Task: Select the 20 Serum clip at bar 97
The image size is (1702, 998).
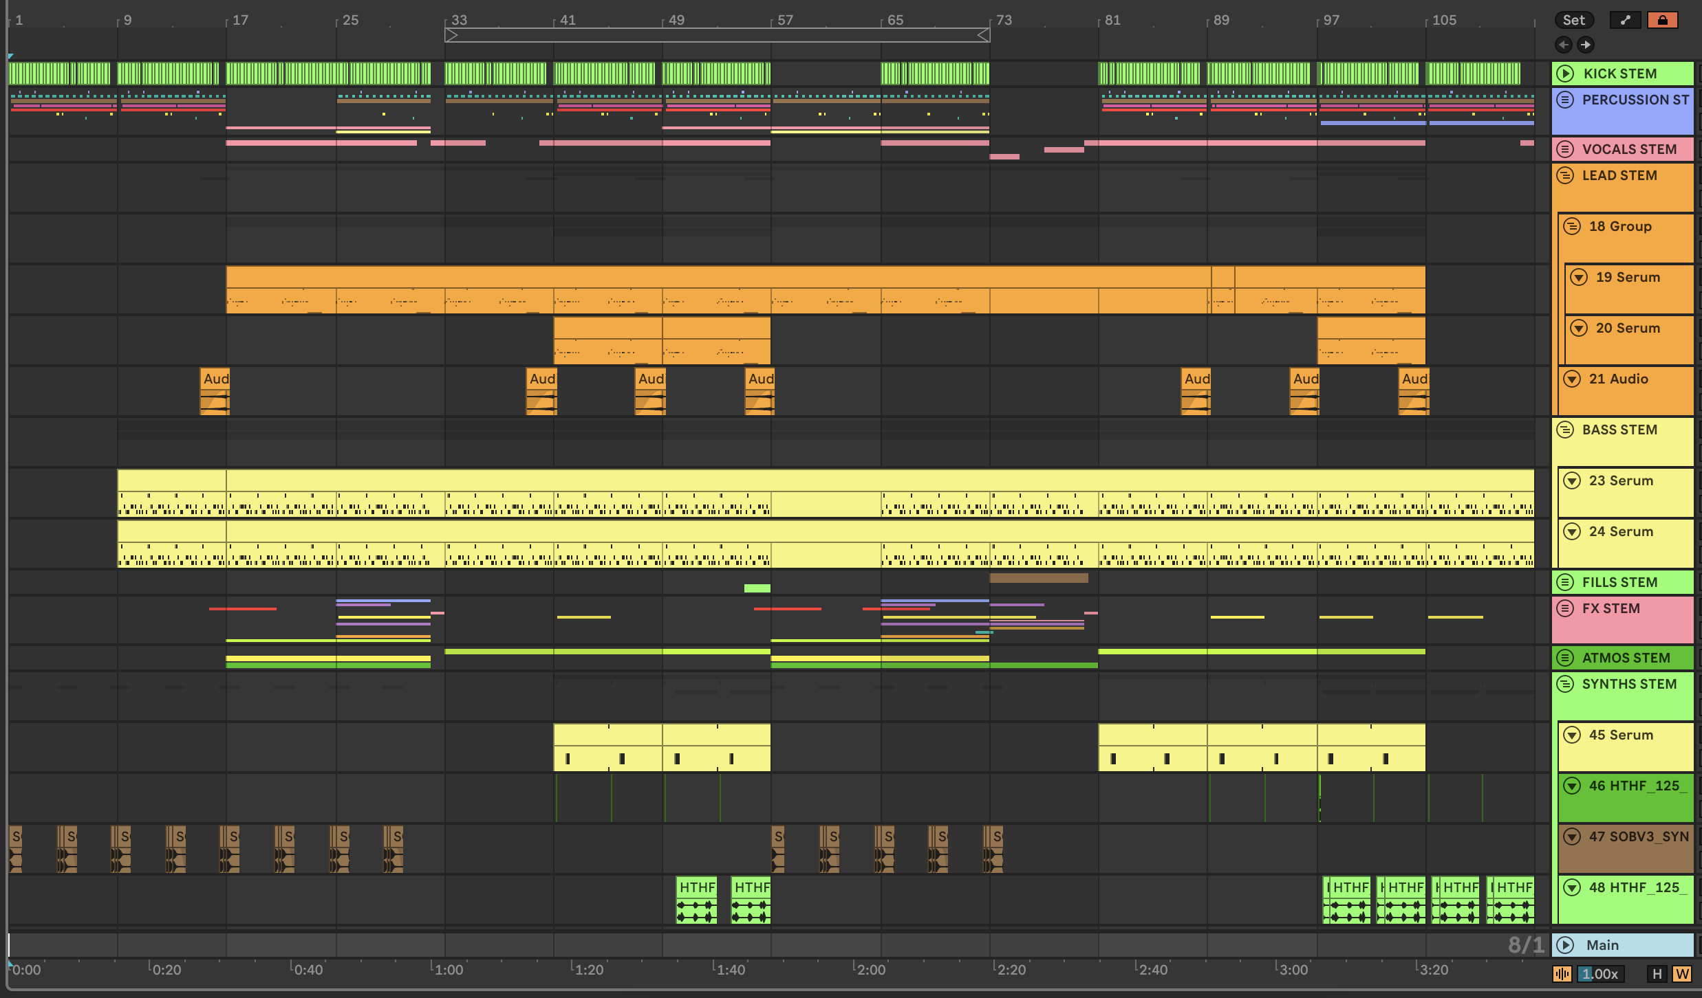Action: [1371, 340]
